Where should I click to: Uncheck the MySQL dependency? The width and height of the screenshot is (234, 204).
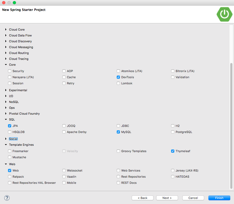click(118, 132)
